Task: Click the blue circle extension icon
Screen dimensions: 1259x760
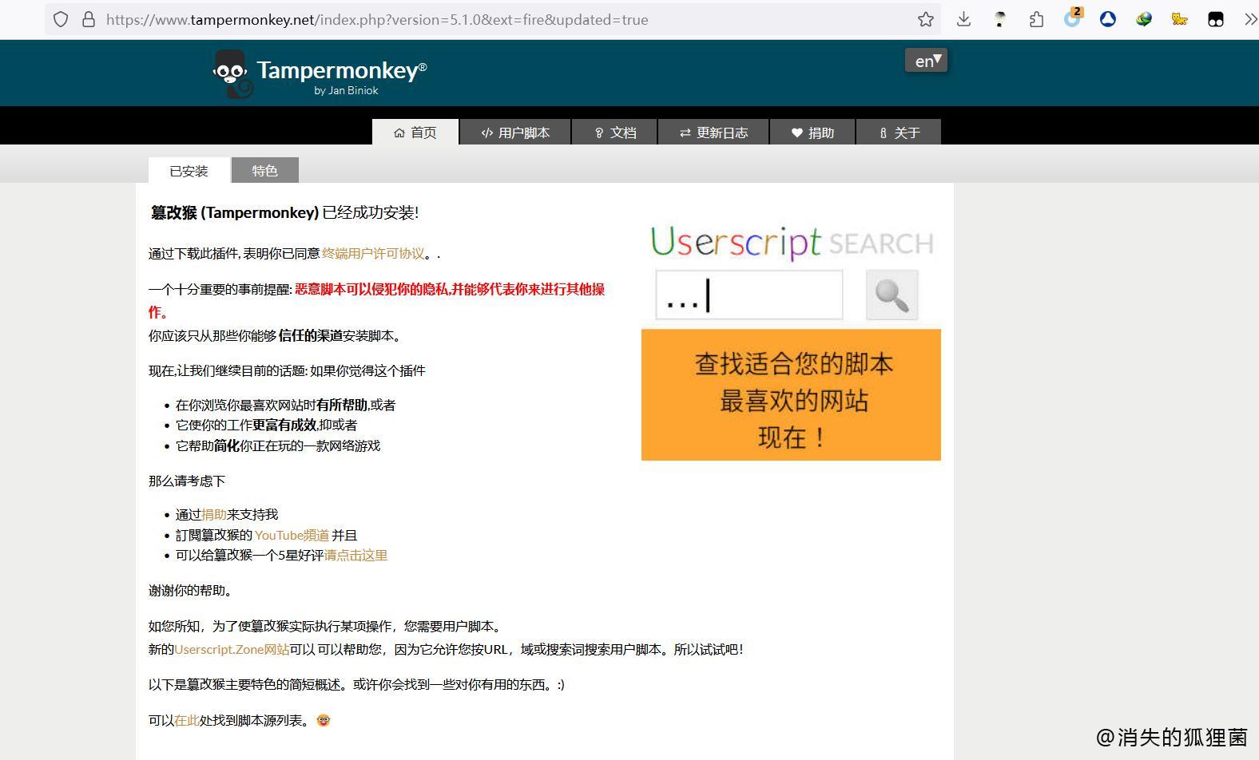Action: (x=1107, y=19)
